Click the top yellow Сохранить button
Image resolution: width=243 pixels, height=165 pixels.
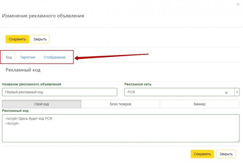click(x=17, y=39)
